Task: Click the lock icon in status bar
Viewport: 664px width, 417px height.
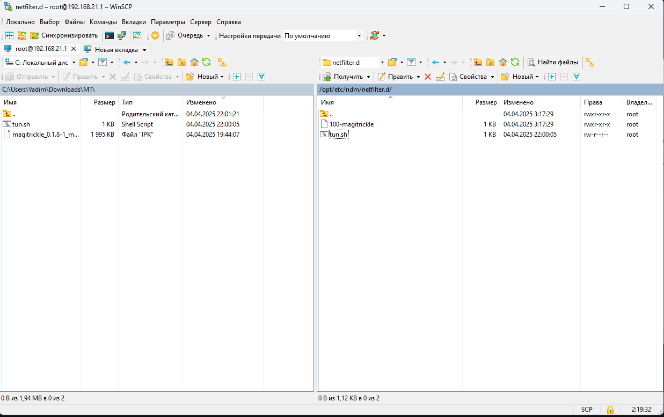Action: (610, 409)
